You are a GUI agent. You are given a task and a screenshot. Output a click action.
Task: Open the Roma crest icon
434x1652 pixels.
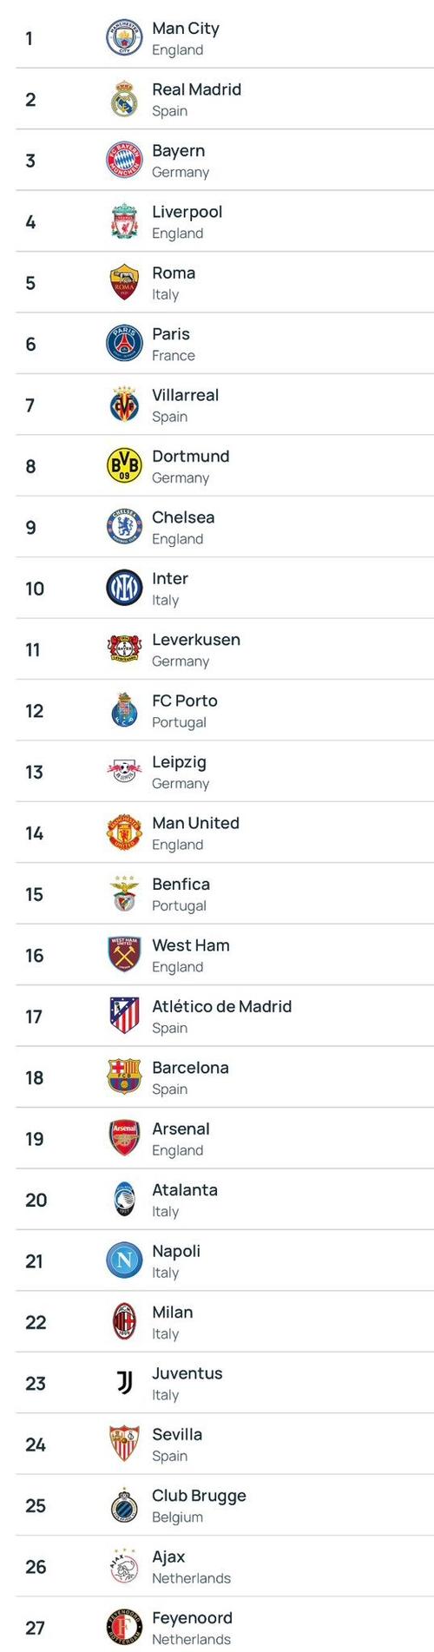pyautogui.click(x=124, y=282)
